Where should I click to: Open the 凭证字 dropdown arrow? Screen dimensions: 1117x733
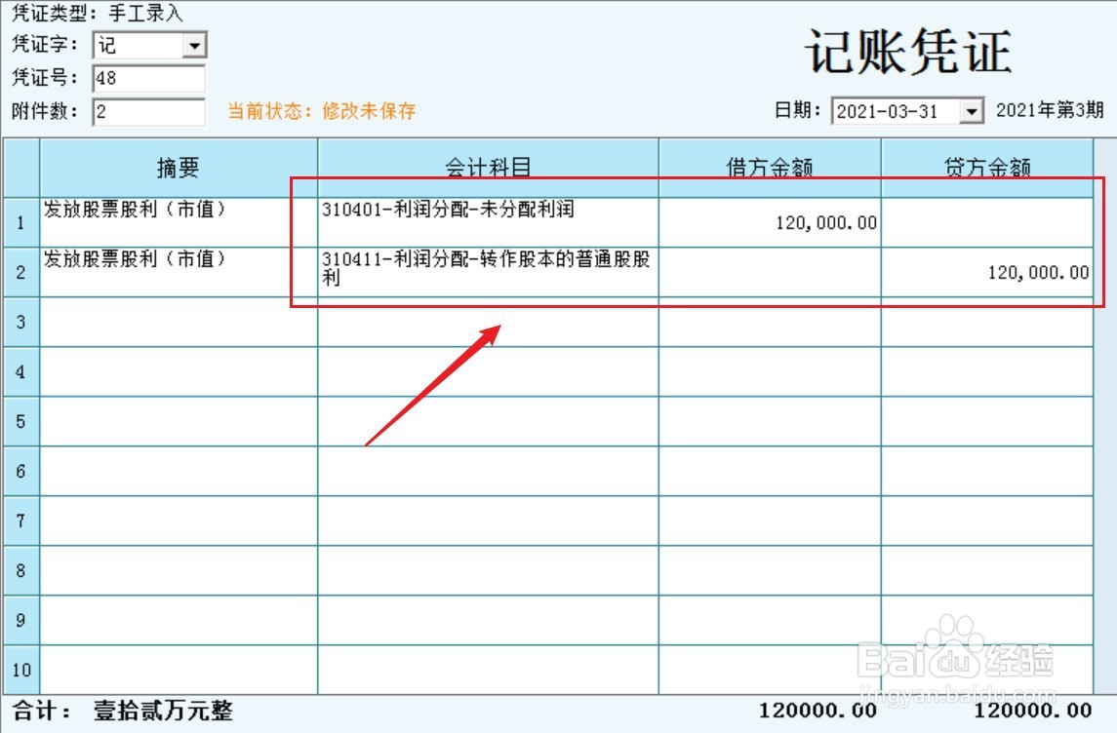coord(194,46)
